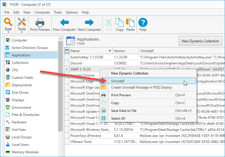Click the Save Data to File CSV icon

[104, 111]
